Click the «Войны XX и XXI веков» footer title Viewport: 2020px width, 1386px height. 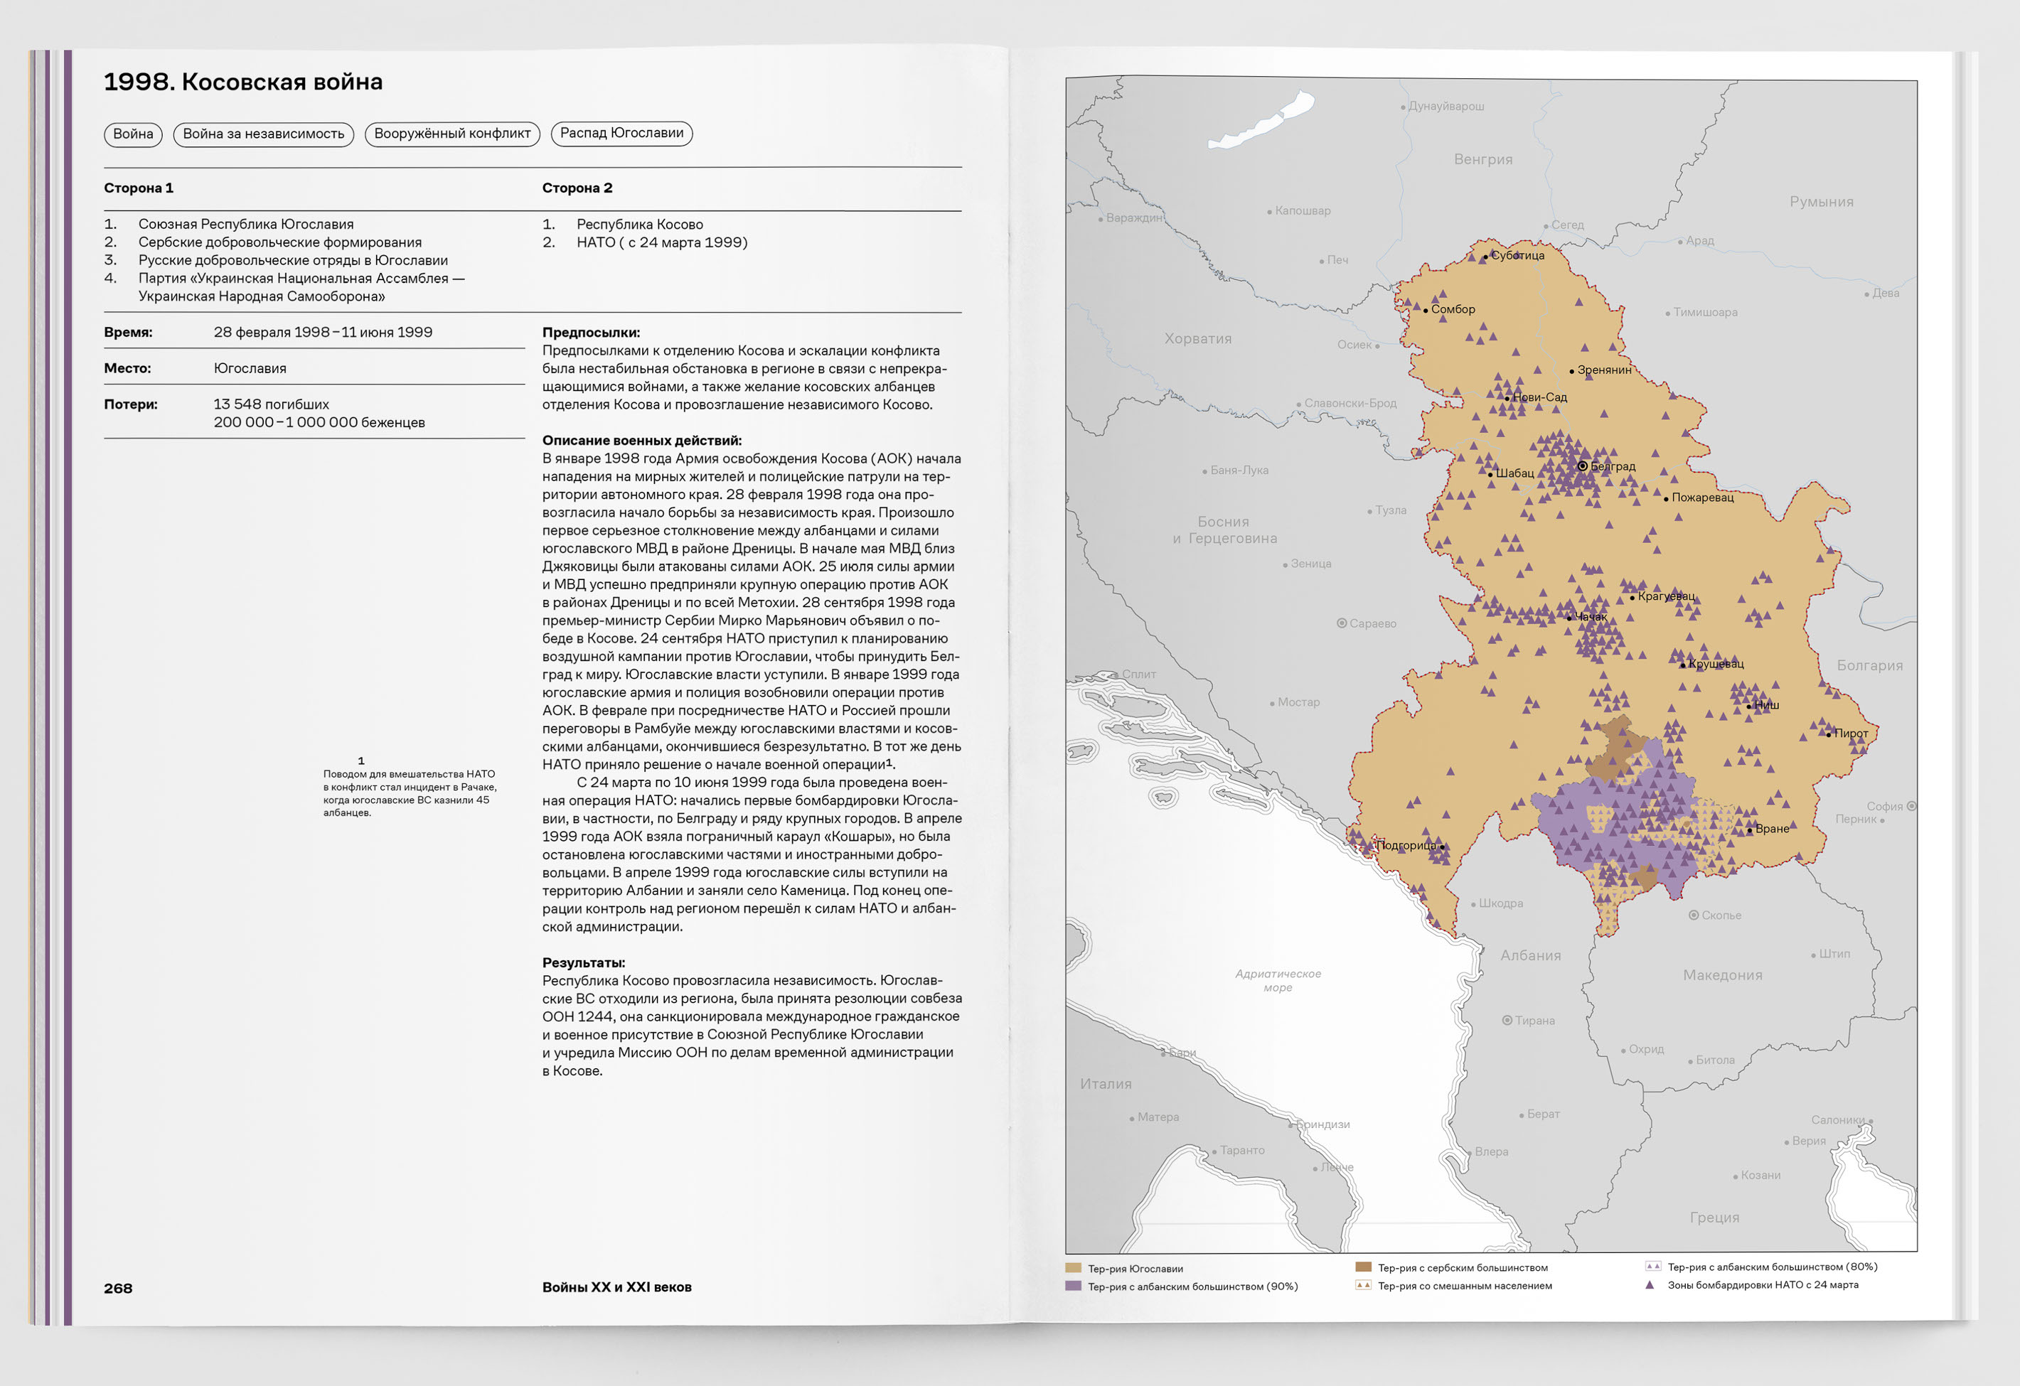click(x=616, y=1287)
